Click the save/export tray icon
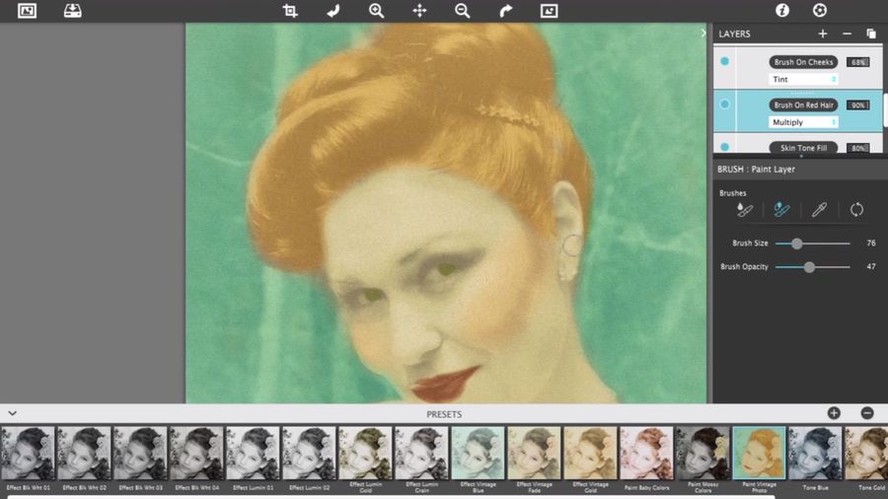Image resolution: width=888 pixels, height=499 pixels. pyautogui.click(x=72, y=11)
